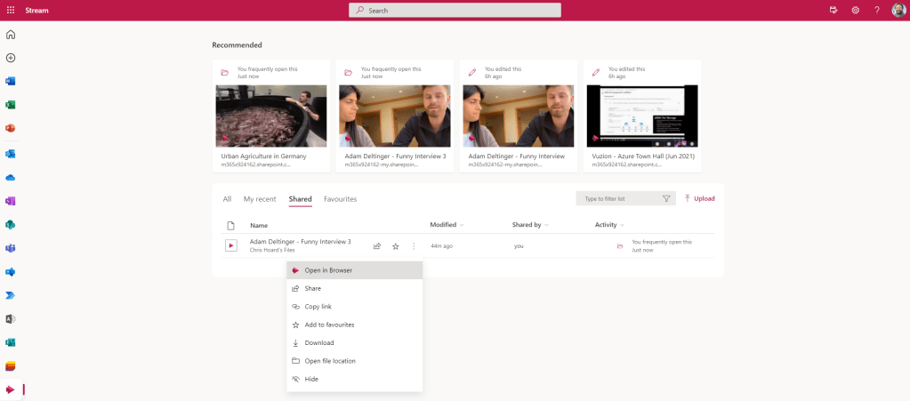Viewport: 910px width, 401px height.
Task: Open the app launcher waffle icon
Action: coord(11,10)
